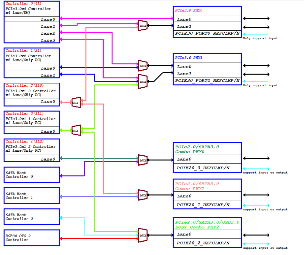The width and height of the screenshot is (304, 255).
Task: Click the MUX feeding PCIe3.0 PHY0 Lane1
Action: pos(143,25)
